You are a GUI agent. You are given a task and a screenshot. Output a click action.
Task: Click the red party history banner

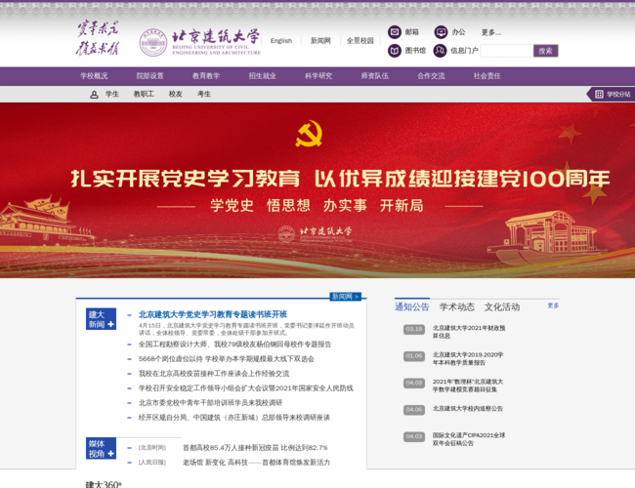(317, 190)
